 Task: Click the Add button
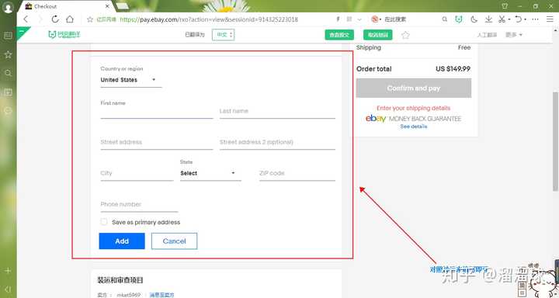122,241
